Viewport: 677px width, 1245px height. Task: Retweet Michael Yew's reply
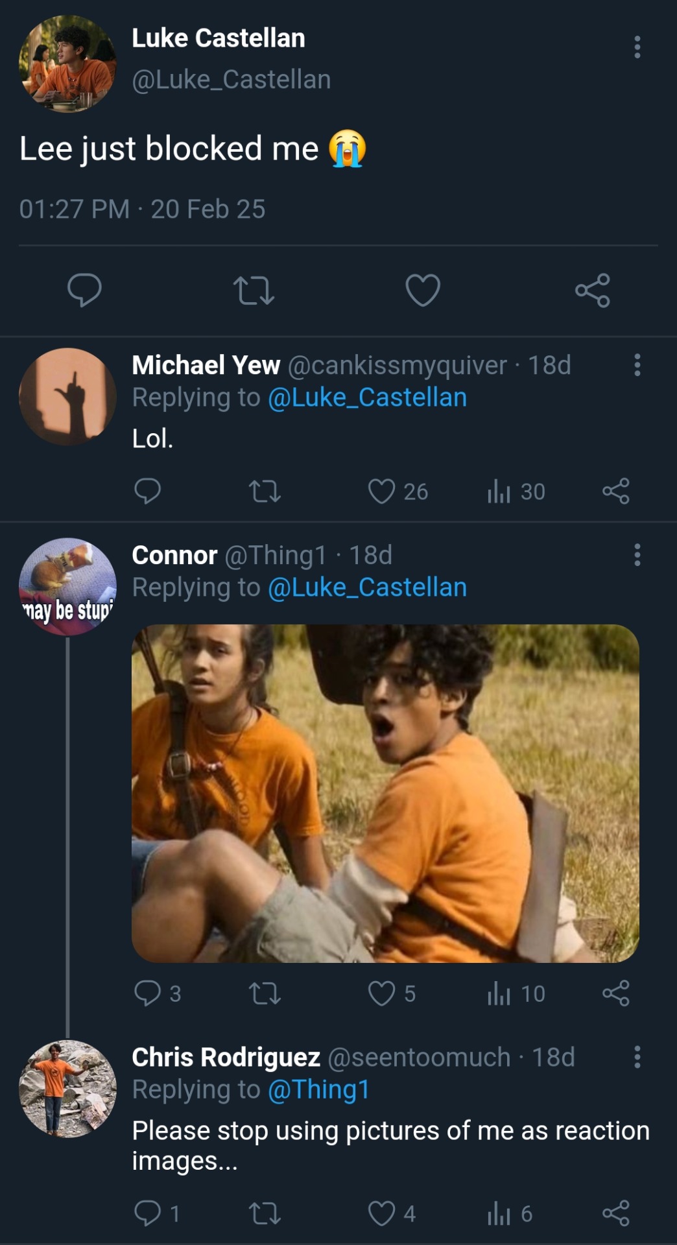pos(265,492)
